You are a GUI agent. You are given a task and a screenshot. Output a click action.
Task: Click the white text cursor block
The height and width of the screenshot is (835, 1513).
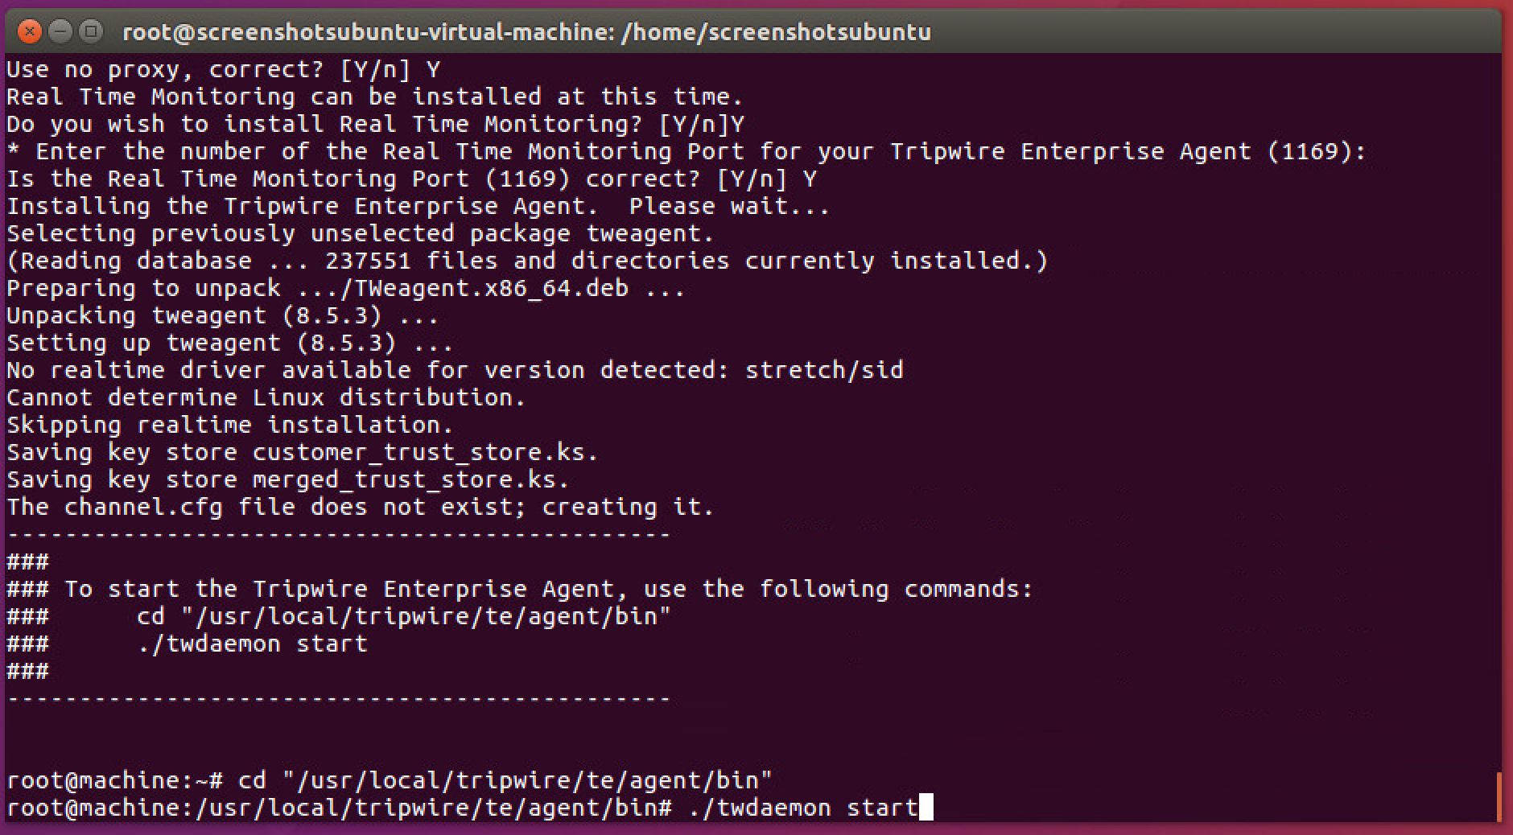coord(926,807)
